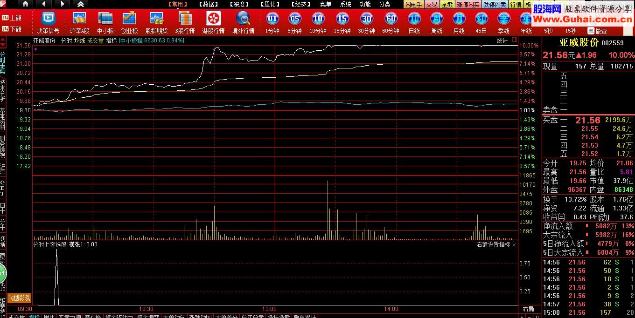
Task: Open the 【经济】 menu
Action: (301, 4)
